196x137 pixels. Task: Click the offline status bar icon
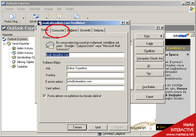[x=100, y=134]
